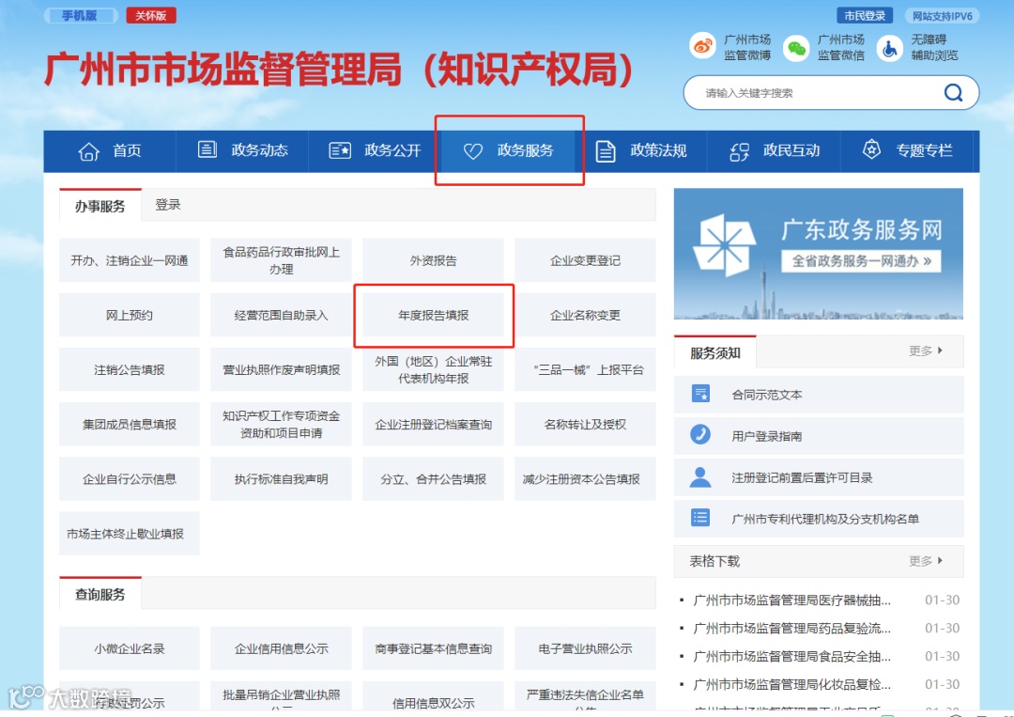The image size is (1014, 717).
Task: Open the 网上预约 tile
Action: [130, 315]
